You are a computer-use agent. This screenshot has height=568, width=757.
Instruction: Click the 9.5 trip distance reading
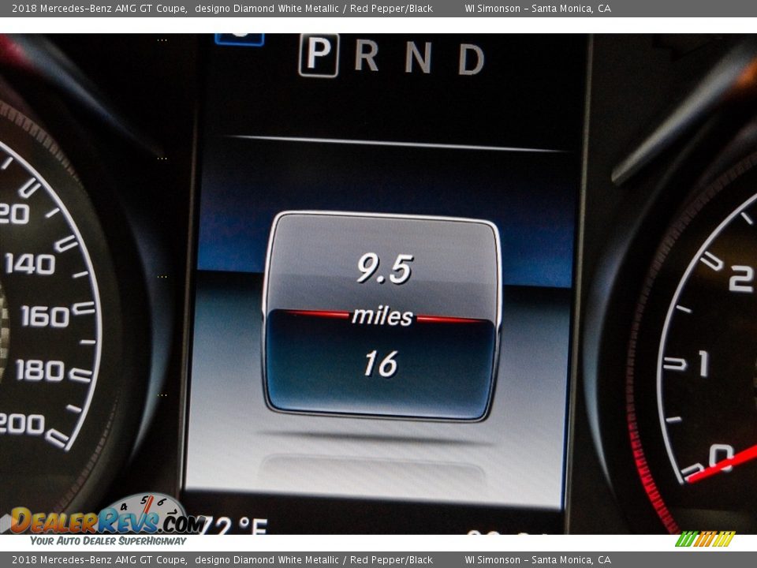(384, 269)
